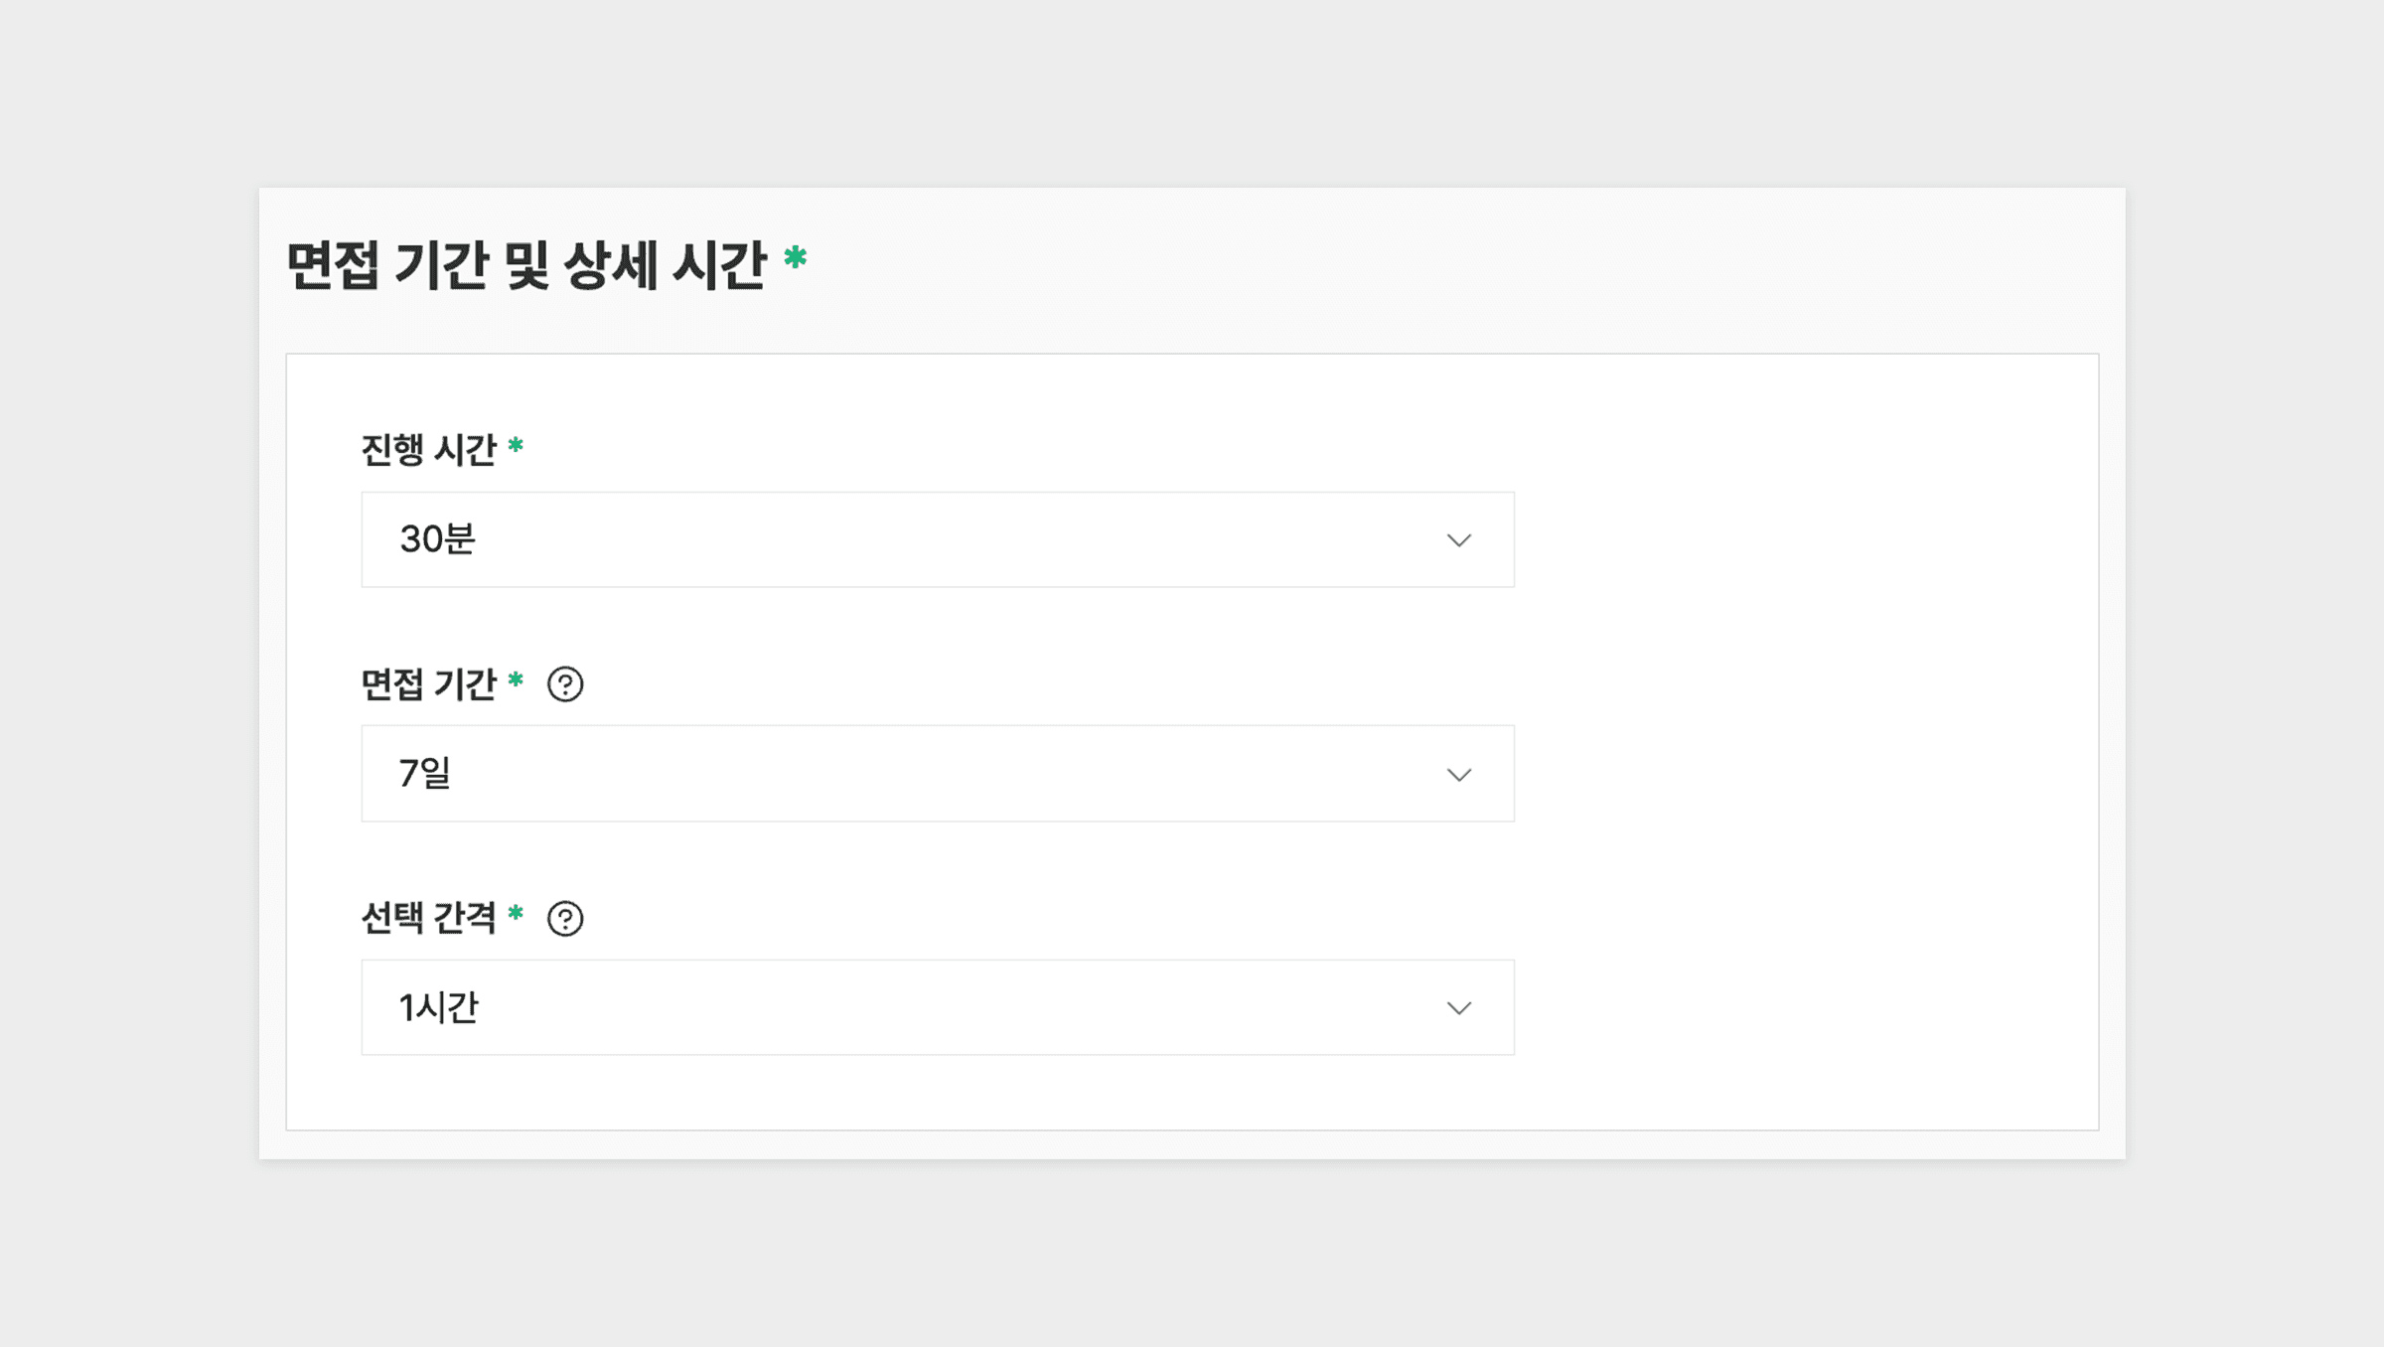Click the required asterisk next to 면접 기간

click(516, 679)
